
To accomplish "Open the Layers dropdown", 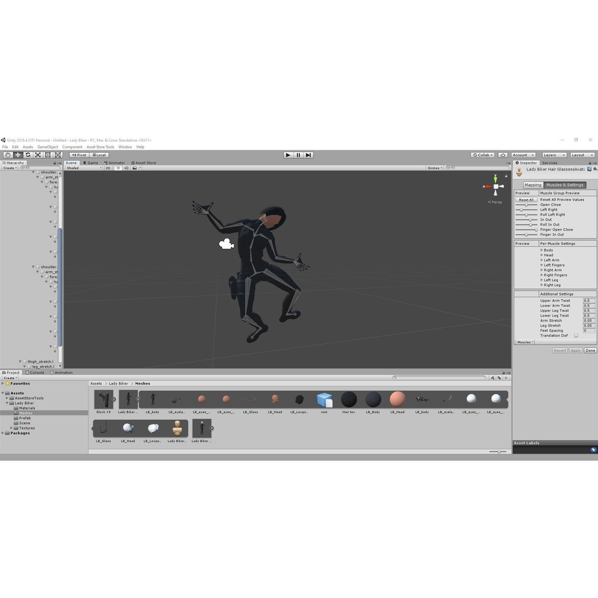I will 554,155.
